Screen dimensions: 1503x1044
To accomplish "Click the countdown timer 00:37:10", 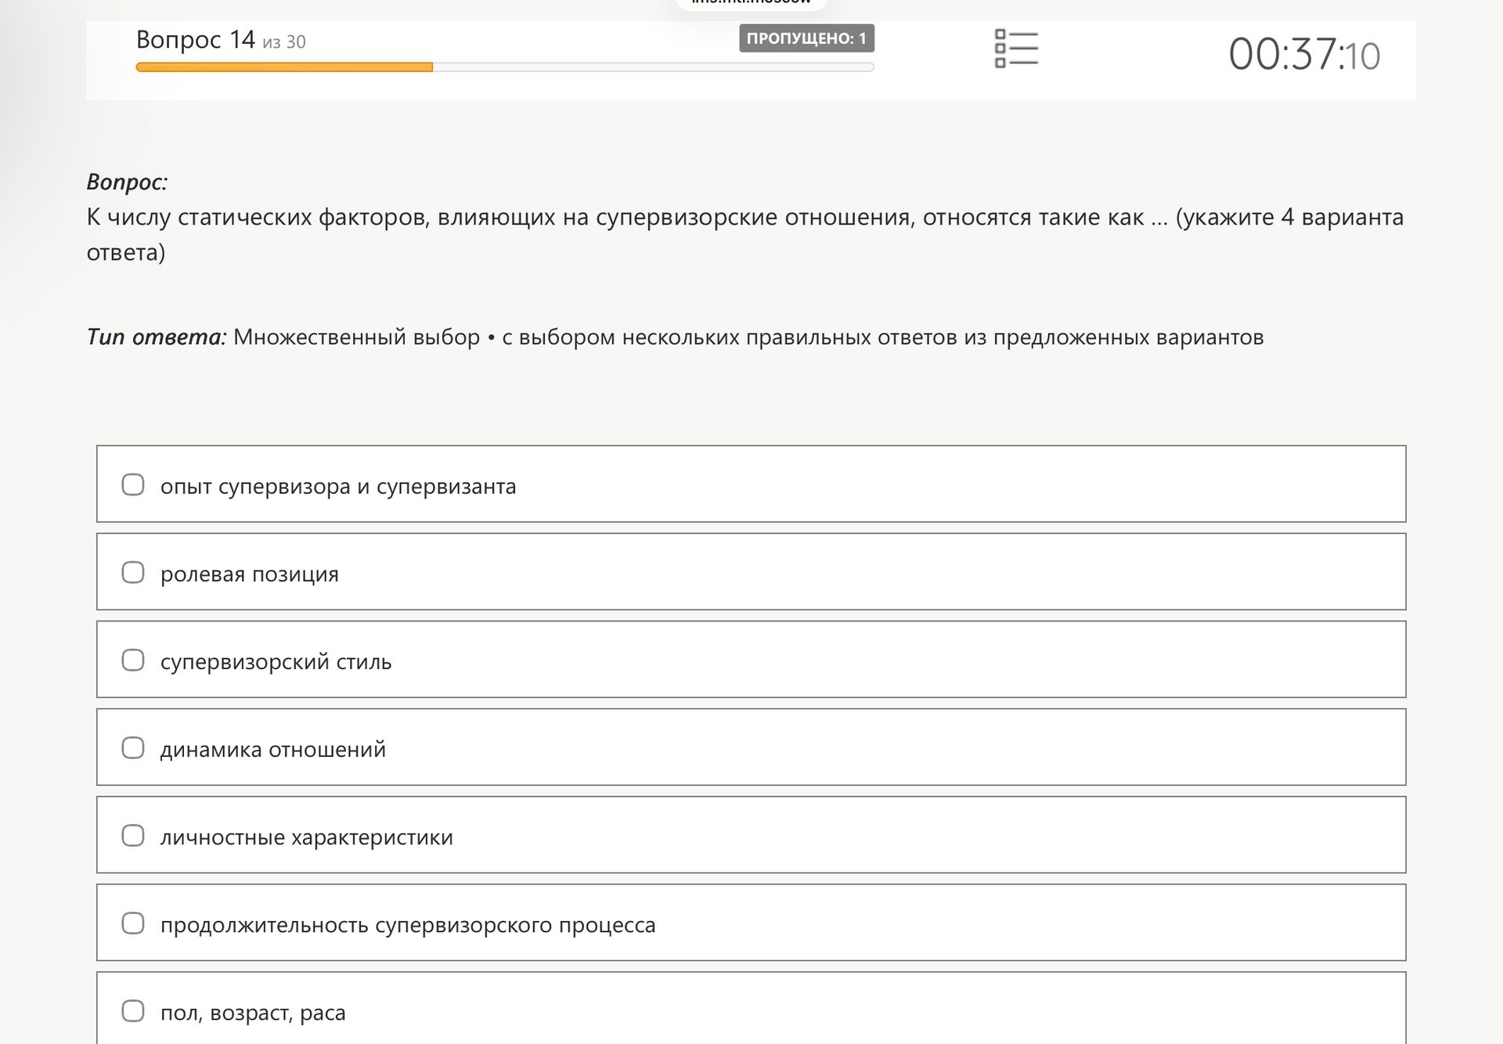I will pos(1304,55).
